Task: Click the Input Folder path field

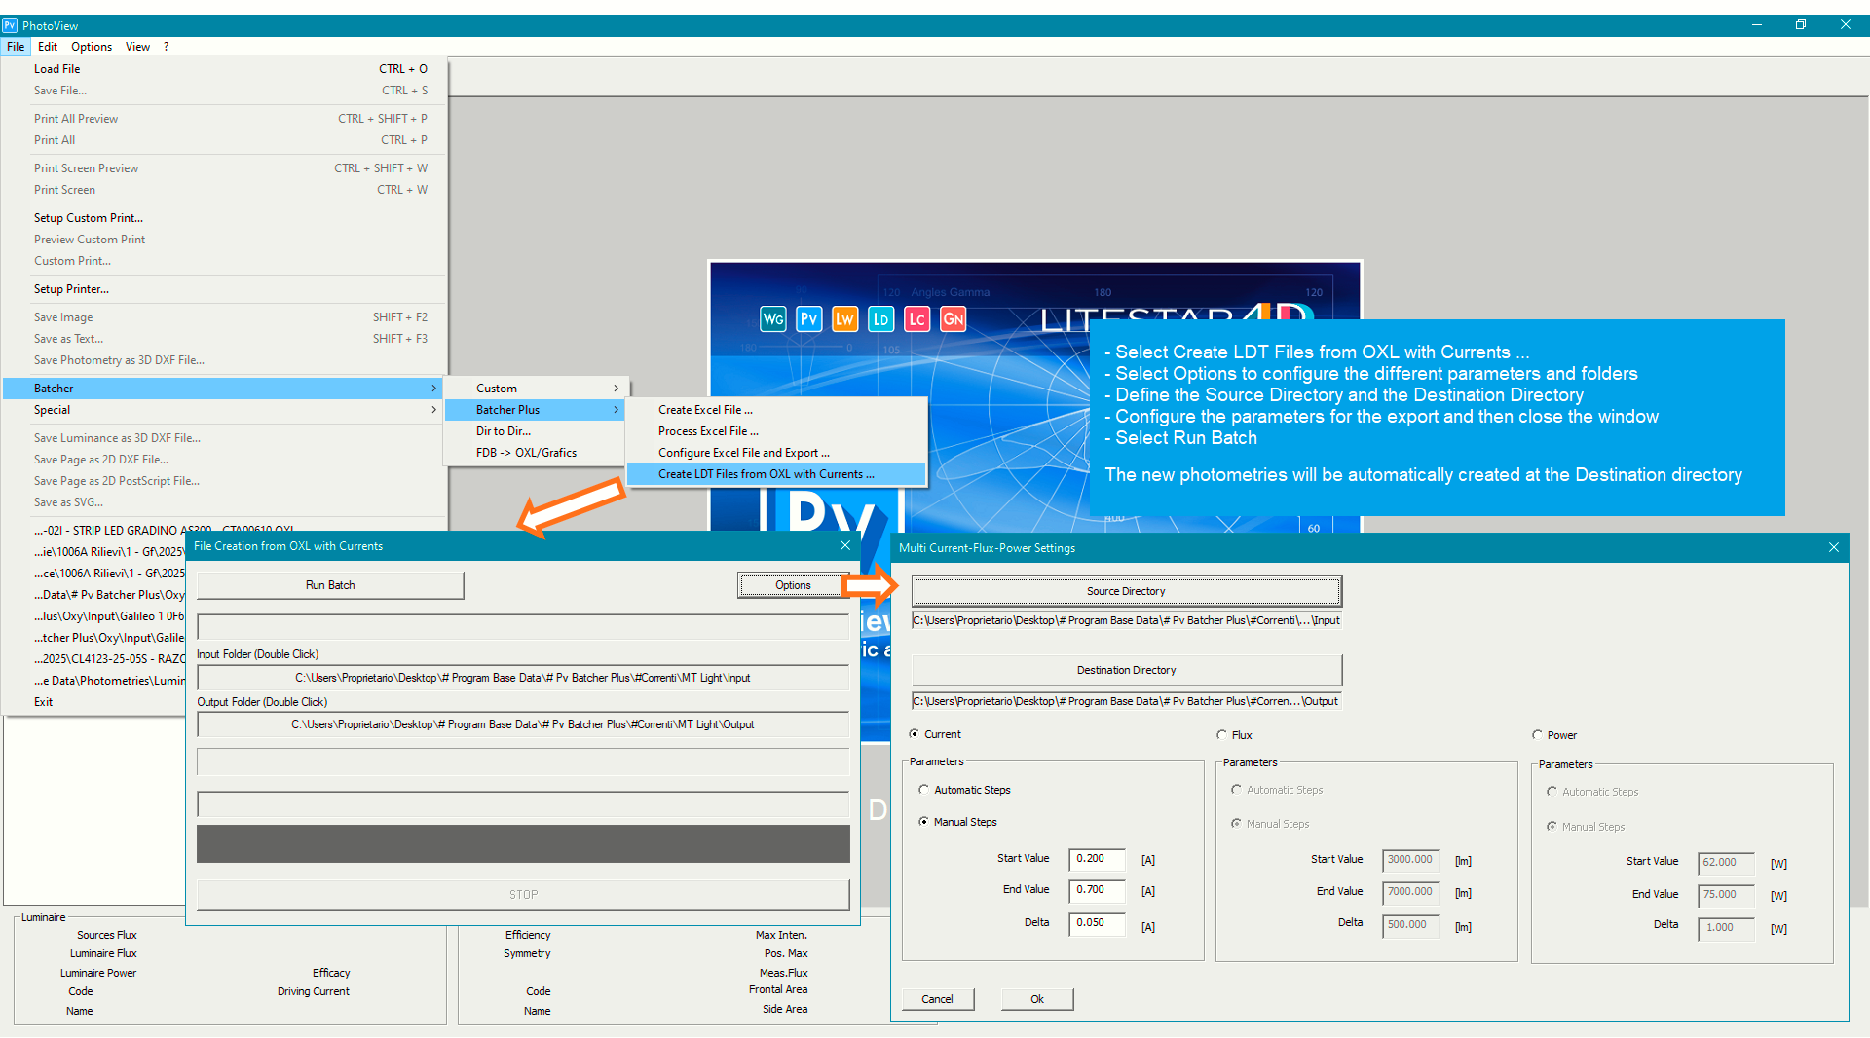Action: 523,678
